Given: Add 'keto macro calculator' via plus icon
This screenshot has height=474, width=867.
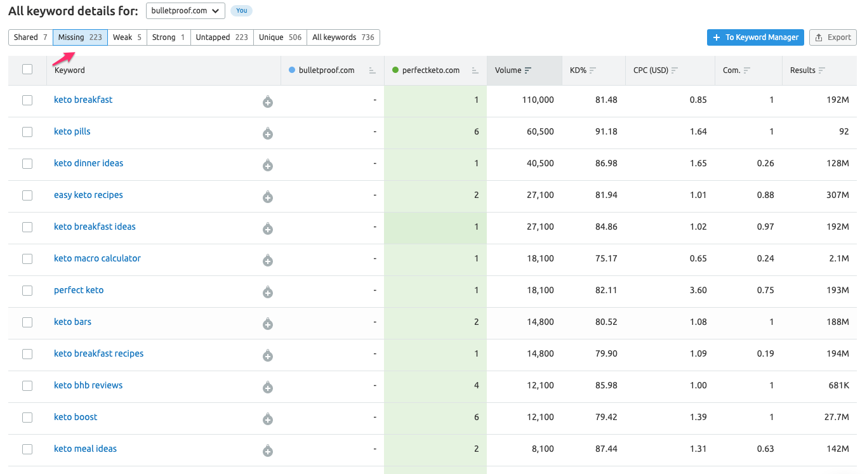Looking at the screenshot, I should click(x=268, y=260).
